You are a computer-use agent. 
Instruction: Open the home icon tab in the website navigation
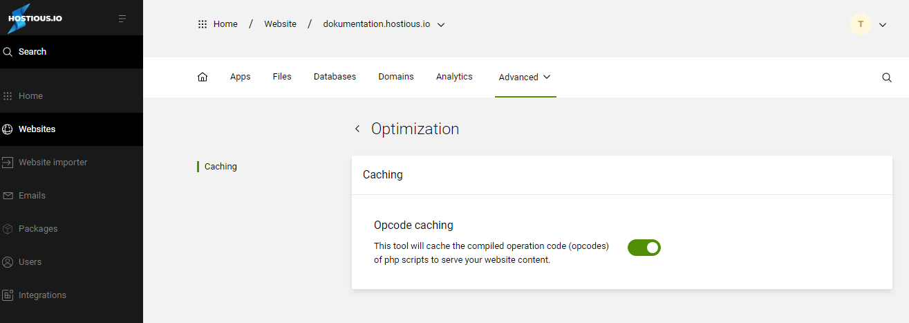tap(203, 77)
